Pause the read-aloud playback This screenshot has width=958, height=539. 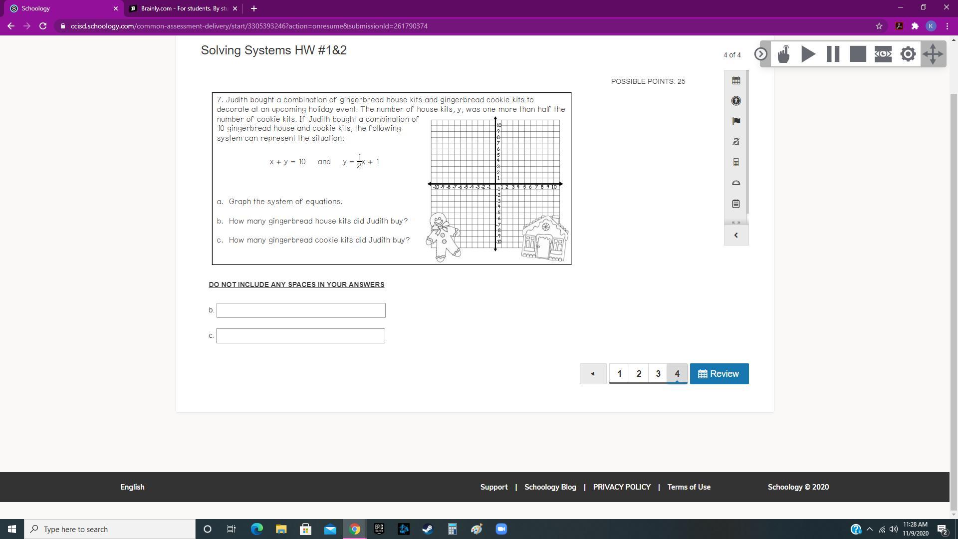(x=833, y=54)
